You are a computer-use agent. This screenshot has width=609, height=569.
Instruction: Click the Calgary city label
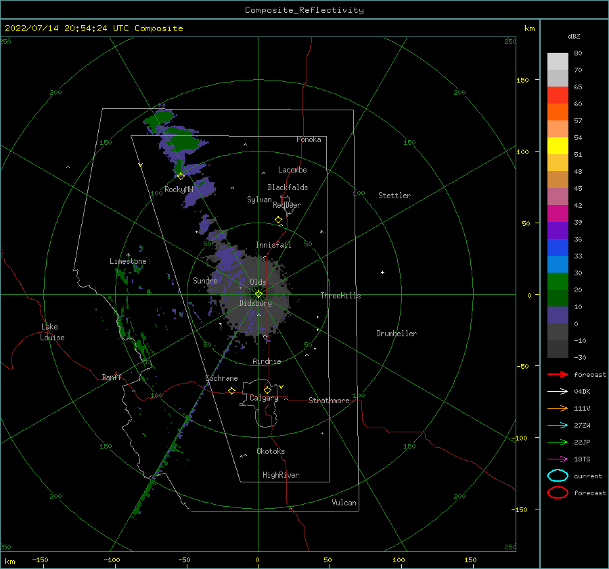pyautogui.click(x=264, y=398)
